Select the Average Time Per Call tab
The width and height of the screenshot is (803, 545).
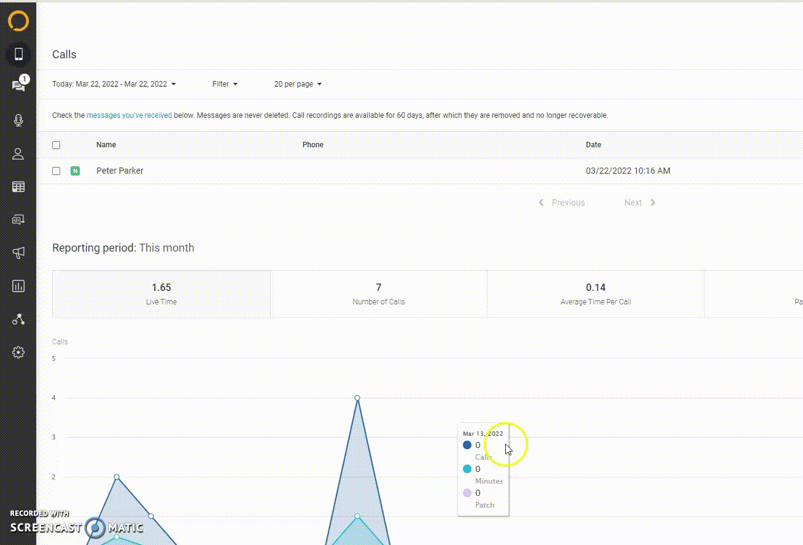coord(595,294)
